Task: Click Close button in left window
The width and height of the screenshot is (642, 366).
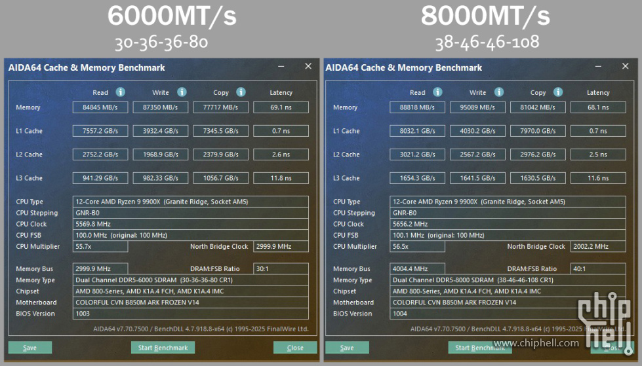Action: coord(295,348)
